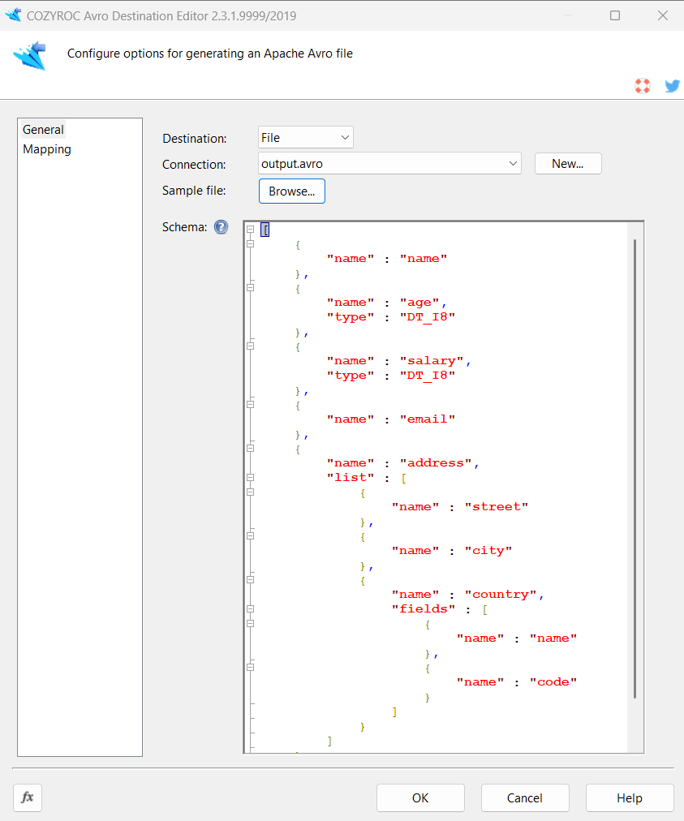Click the Schema help question mark icon

click(x=221, y=227)
